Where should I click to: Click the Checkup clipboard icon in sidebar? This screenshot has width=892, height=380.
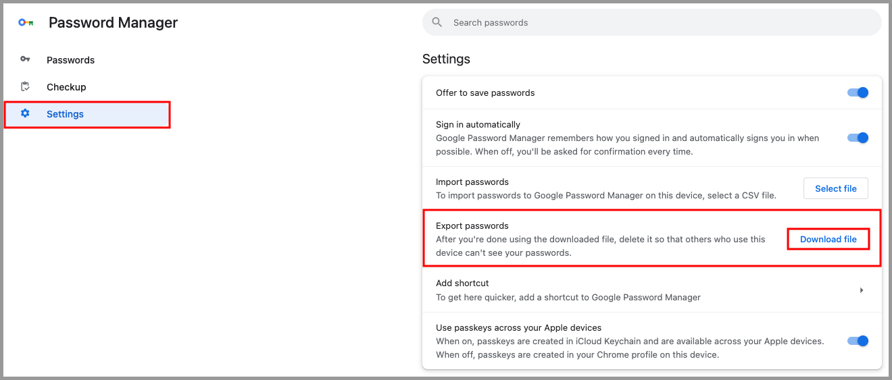tap(25, 86)
